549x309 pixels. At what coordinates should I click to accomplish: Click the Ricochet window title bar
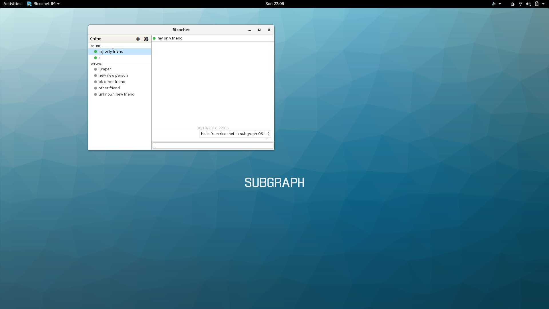coord(181,30)
